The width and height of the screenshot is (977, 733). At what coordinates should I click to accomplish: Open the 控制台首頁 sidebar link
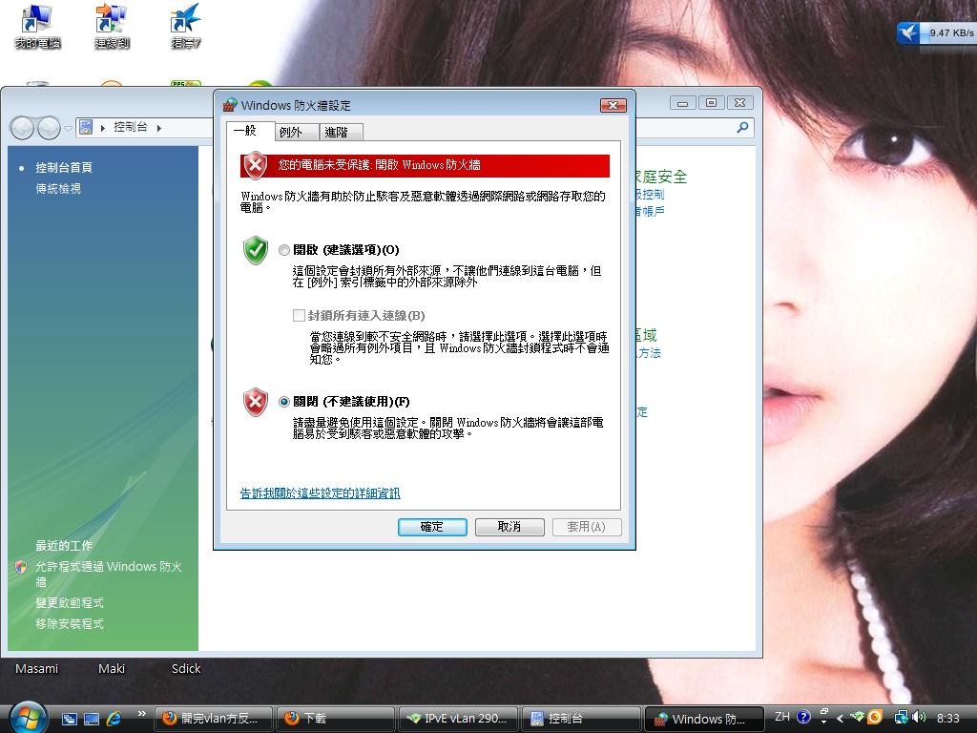(x=64, y=167)
